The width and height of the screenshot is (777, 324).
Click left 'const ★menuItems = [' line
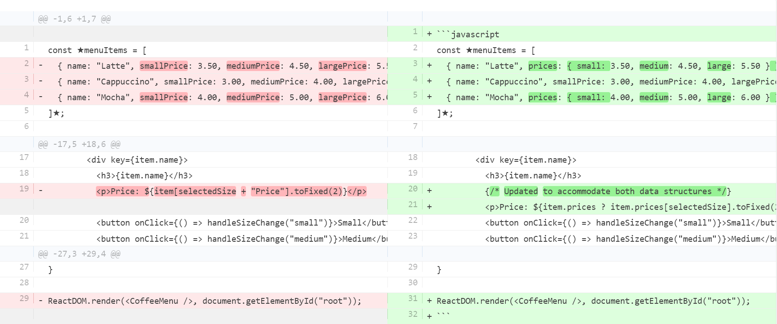pos(97,50)
